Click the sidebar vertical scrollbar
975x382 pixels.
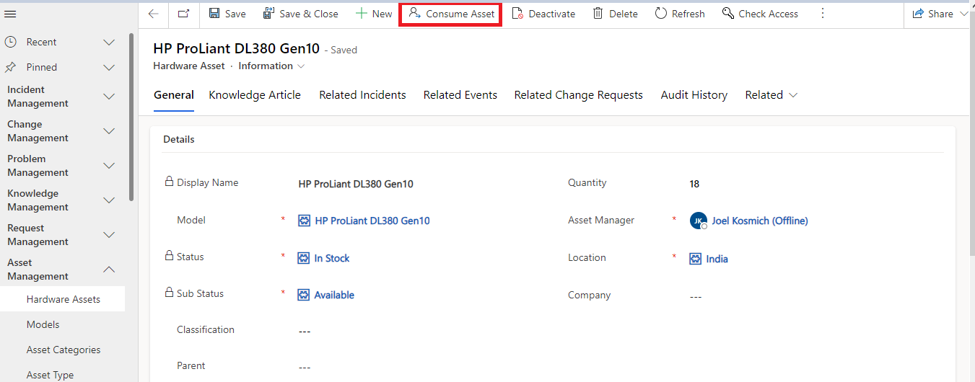131,117
